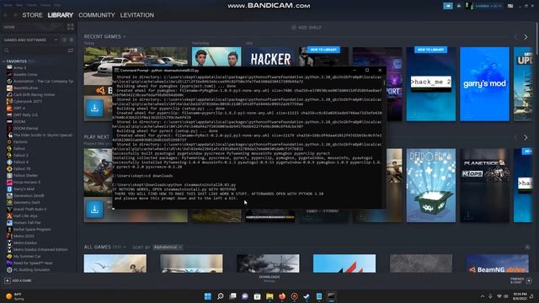The width and height of the screenshot is (539, 303).
Task: Open the weather widget on taskbar
Action: point(14,296)
